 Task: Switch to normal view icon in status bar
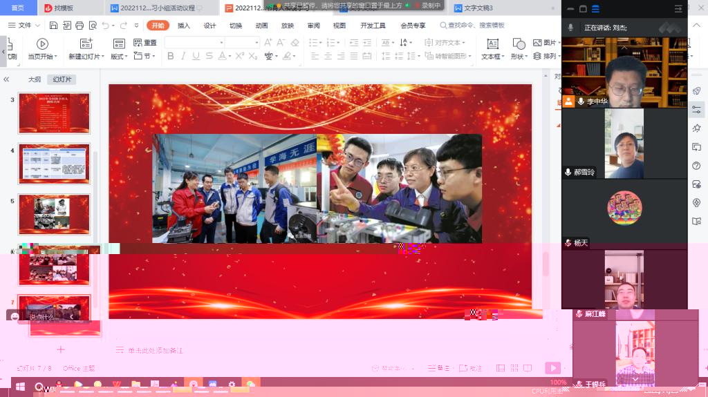click(501, 368)
